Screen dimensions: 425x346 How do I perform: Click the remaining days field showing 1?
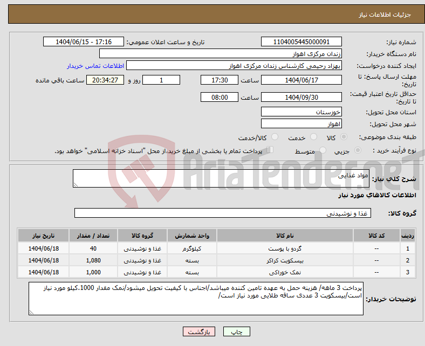tap(161, 80)
